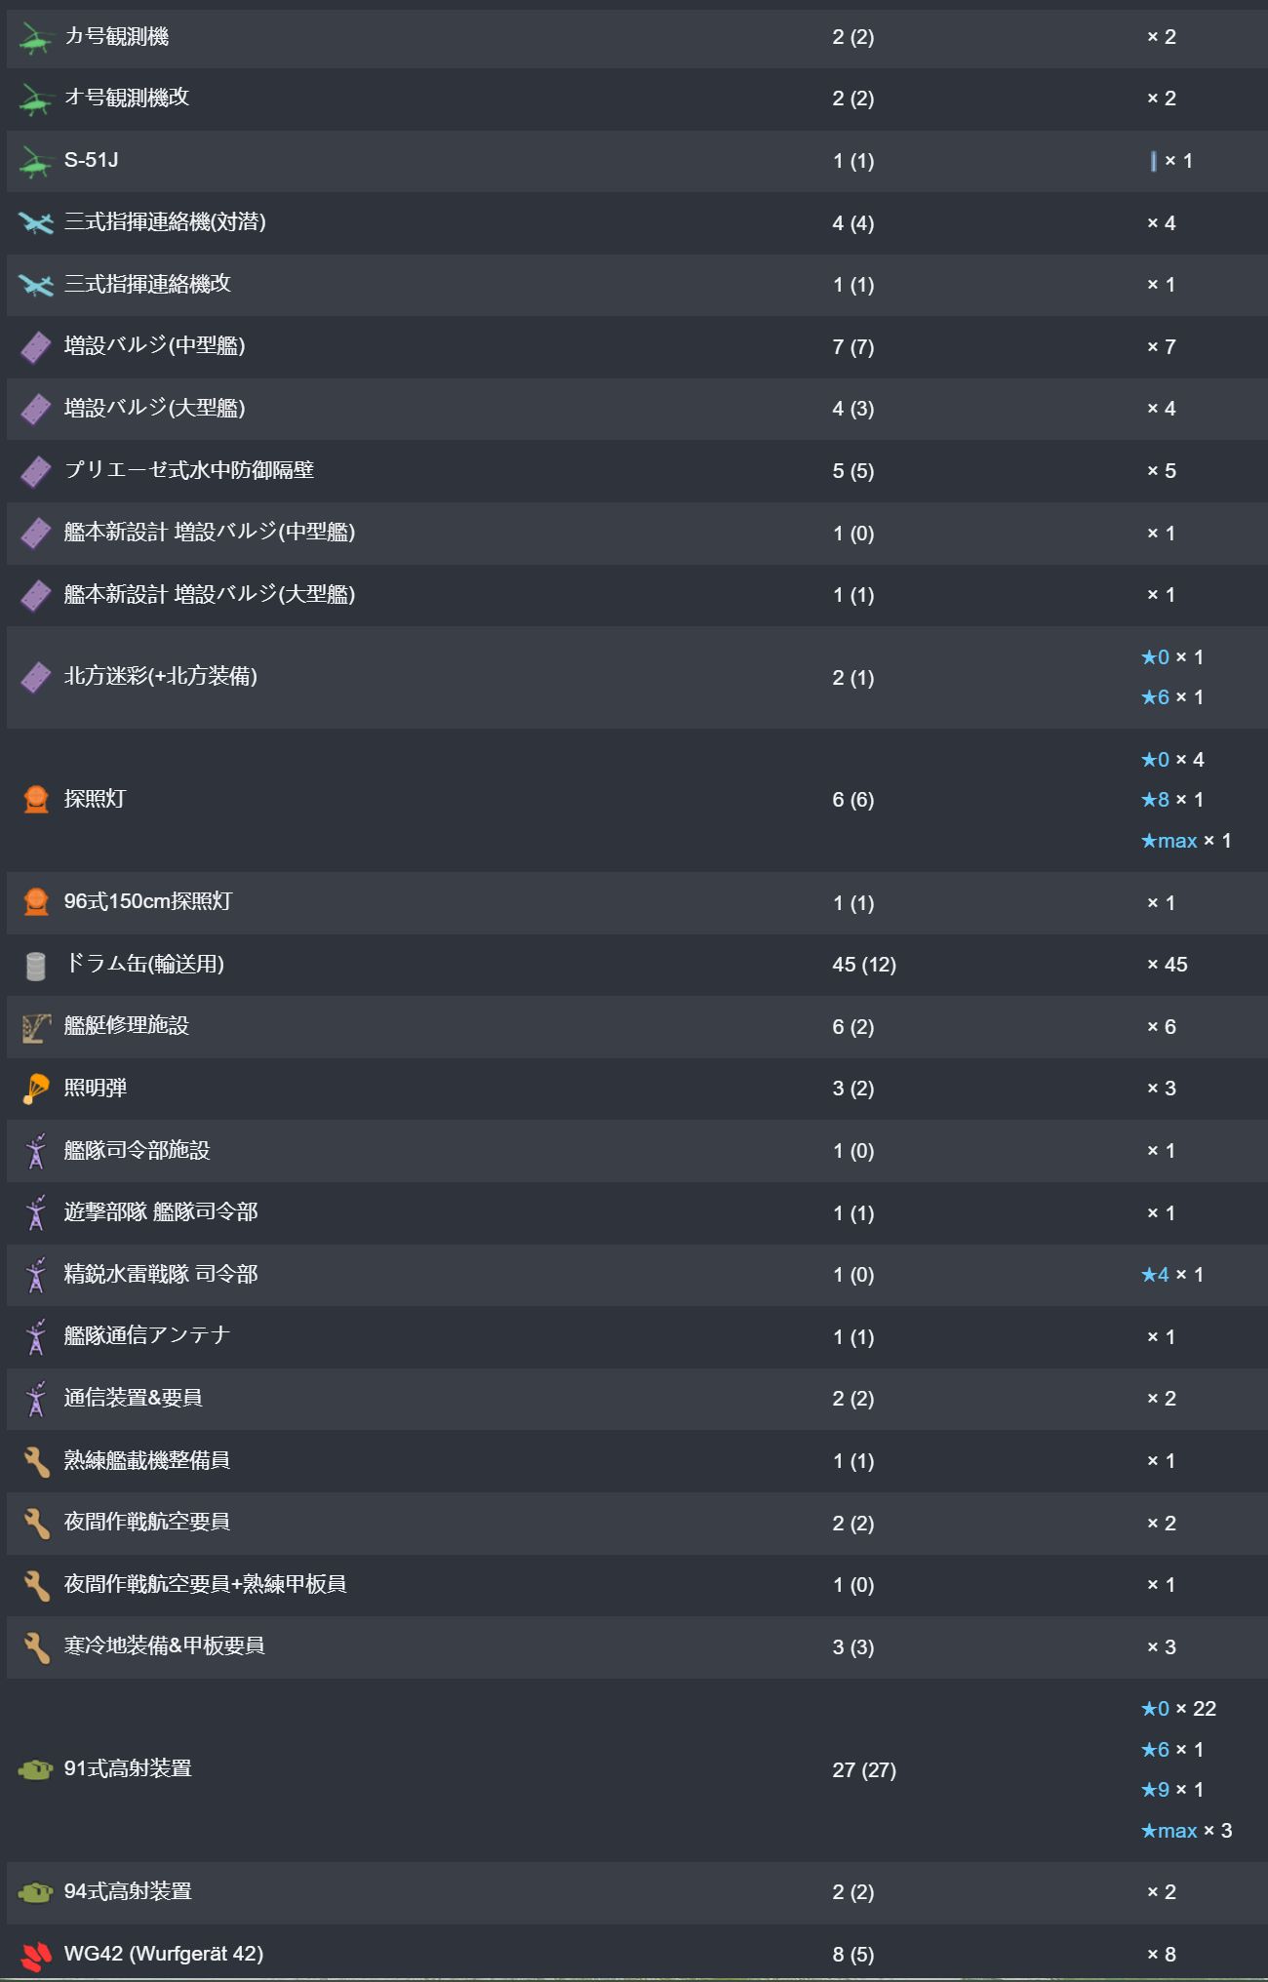Click the green autogyro icon beside カ号観測機

[36, 38]
